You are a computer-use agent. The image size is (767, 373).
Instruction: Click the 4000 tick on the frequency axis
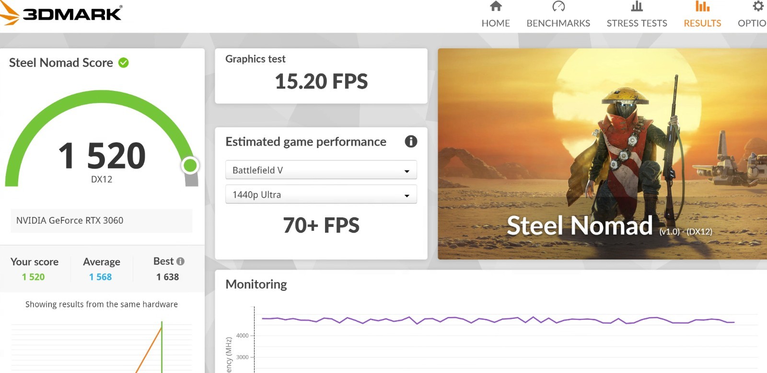(x=243, y=336)
